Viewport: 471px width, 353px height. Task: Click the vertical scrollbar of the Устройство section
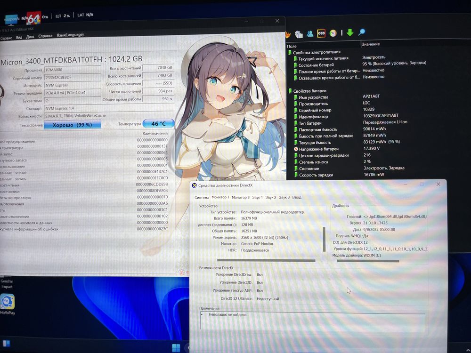[324, 239]
